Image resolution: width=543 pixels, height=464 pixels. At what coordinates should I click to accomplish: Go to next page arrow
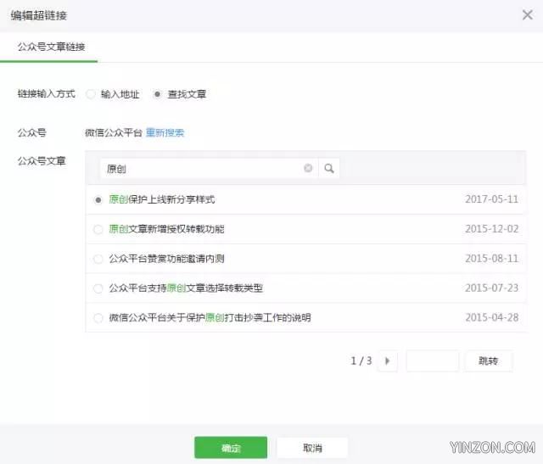coord(387,361)
